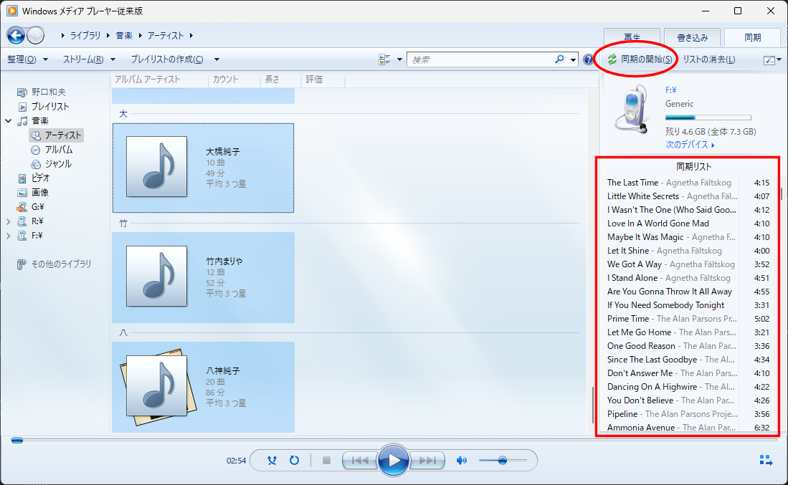Screen dimensions: 788x485
Task: Mute the sound with the speaker icon
Action: click(461, 461)
